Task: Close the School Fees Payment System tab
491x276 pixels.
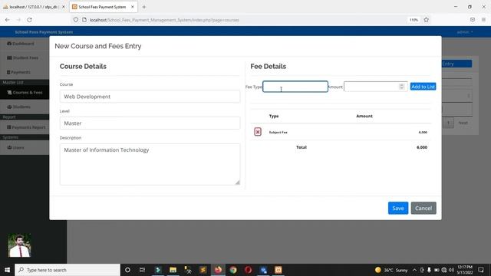Action: coord(133,7)
